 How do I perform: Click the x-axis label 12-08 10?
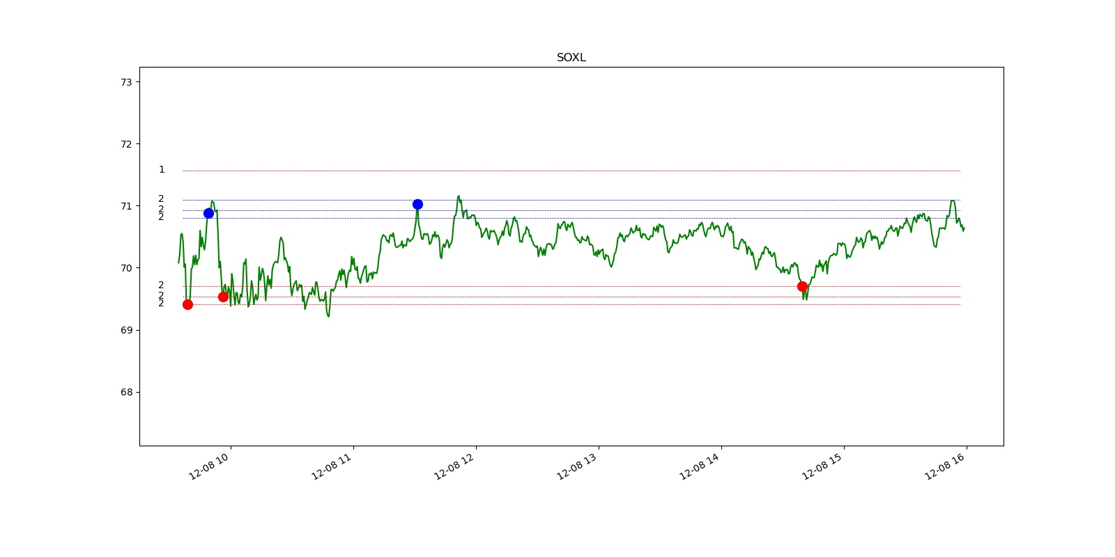pos(209,466)
